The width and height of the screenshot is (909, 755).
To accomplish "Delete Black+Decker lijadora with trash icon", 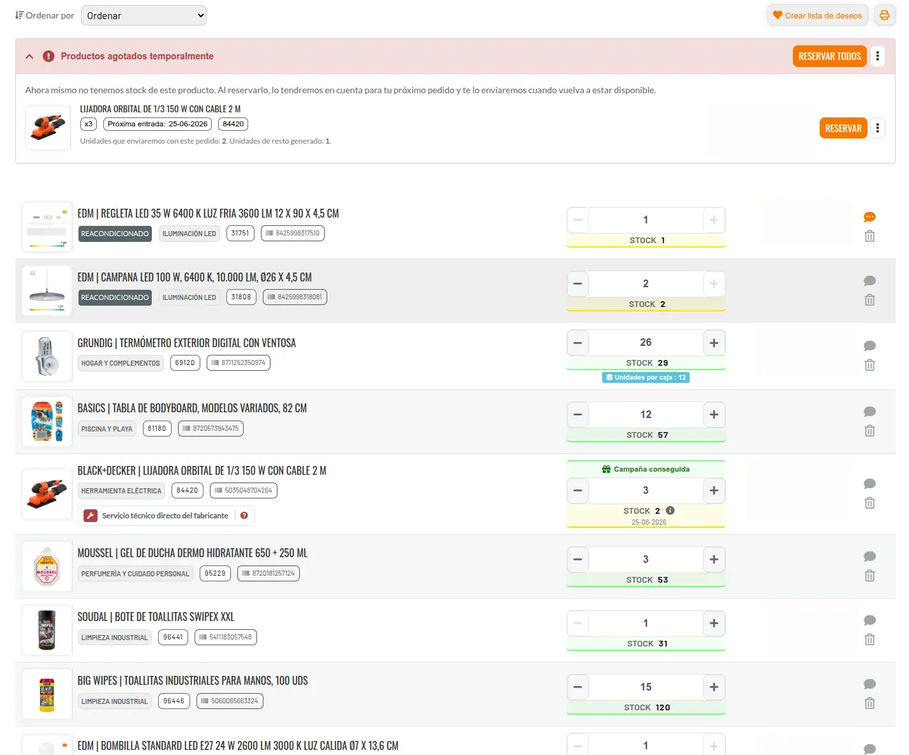I will click(869, 503).
